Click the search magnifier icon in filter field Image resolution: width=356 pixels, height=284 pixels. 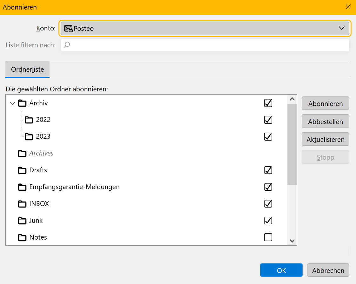[x=67, y=45]
